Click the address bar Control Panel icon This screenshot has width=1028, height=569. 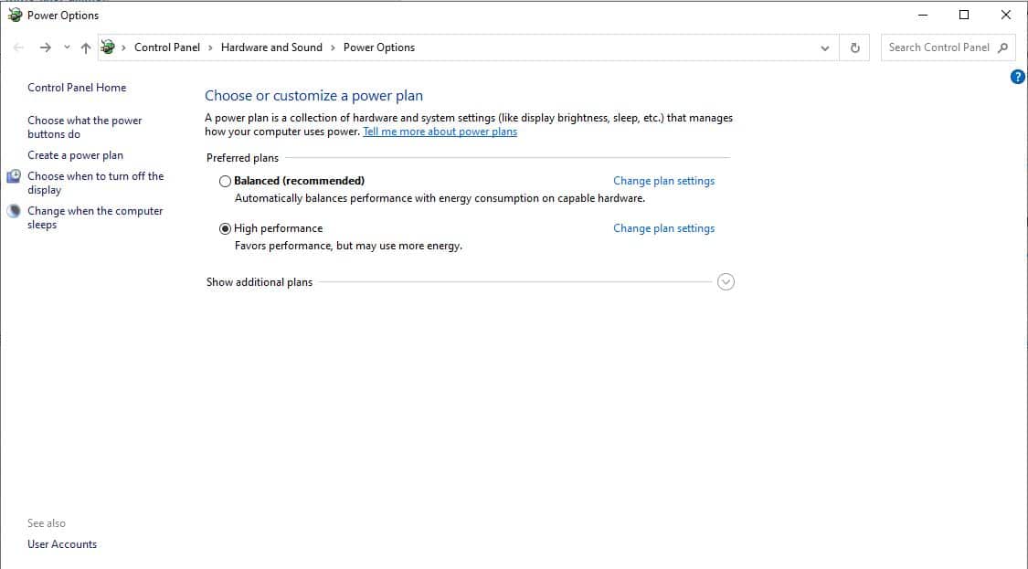(x=108, y=47)
